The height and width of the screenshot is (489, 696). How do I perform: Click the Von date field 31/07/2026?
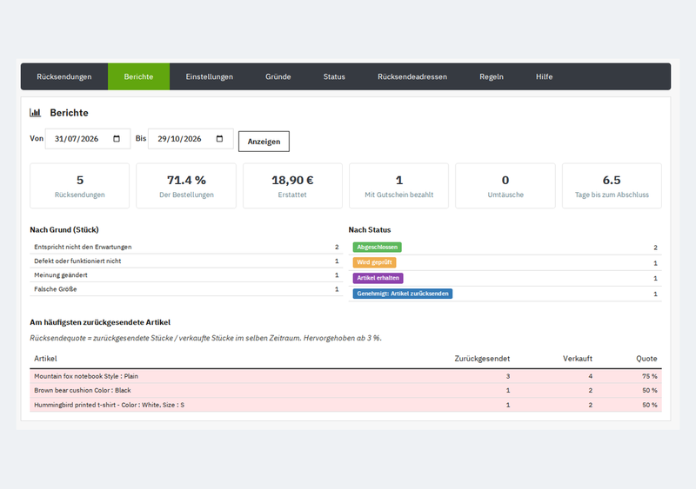(x=88, y=139)
